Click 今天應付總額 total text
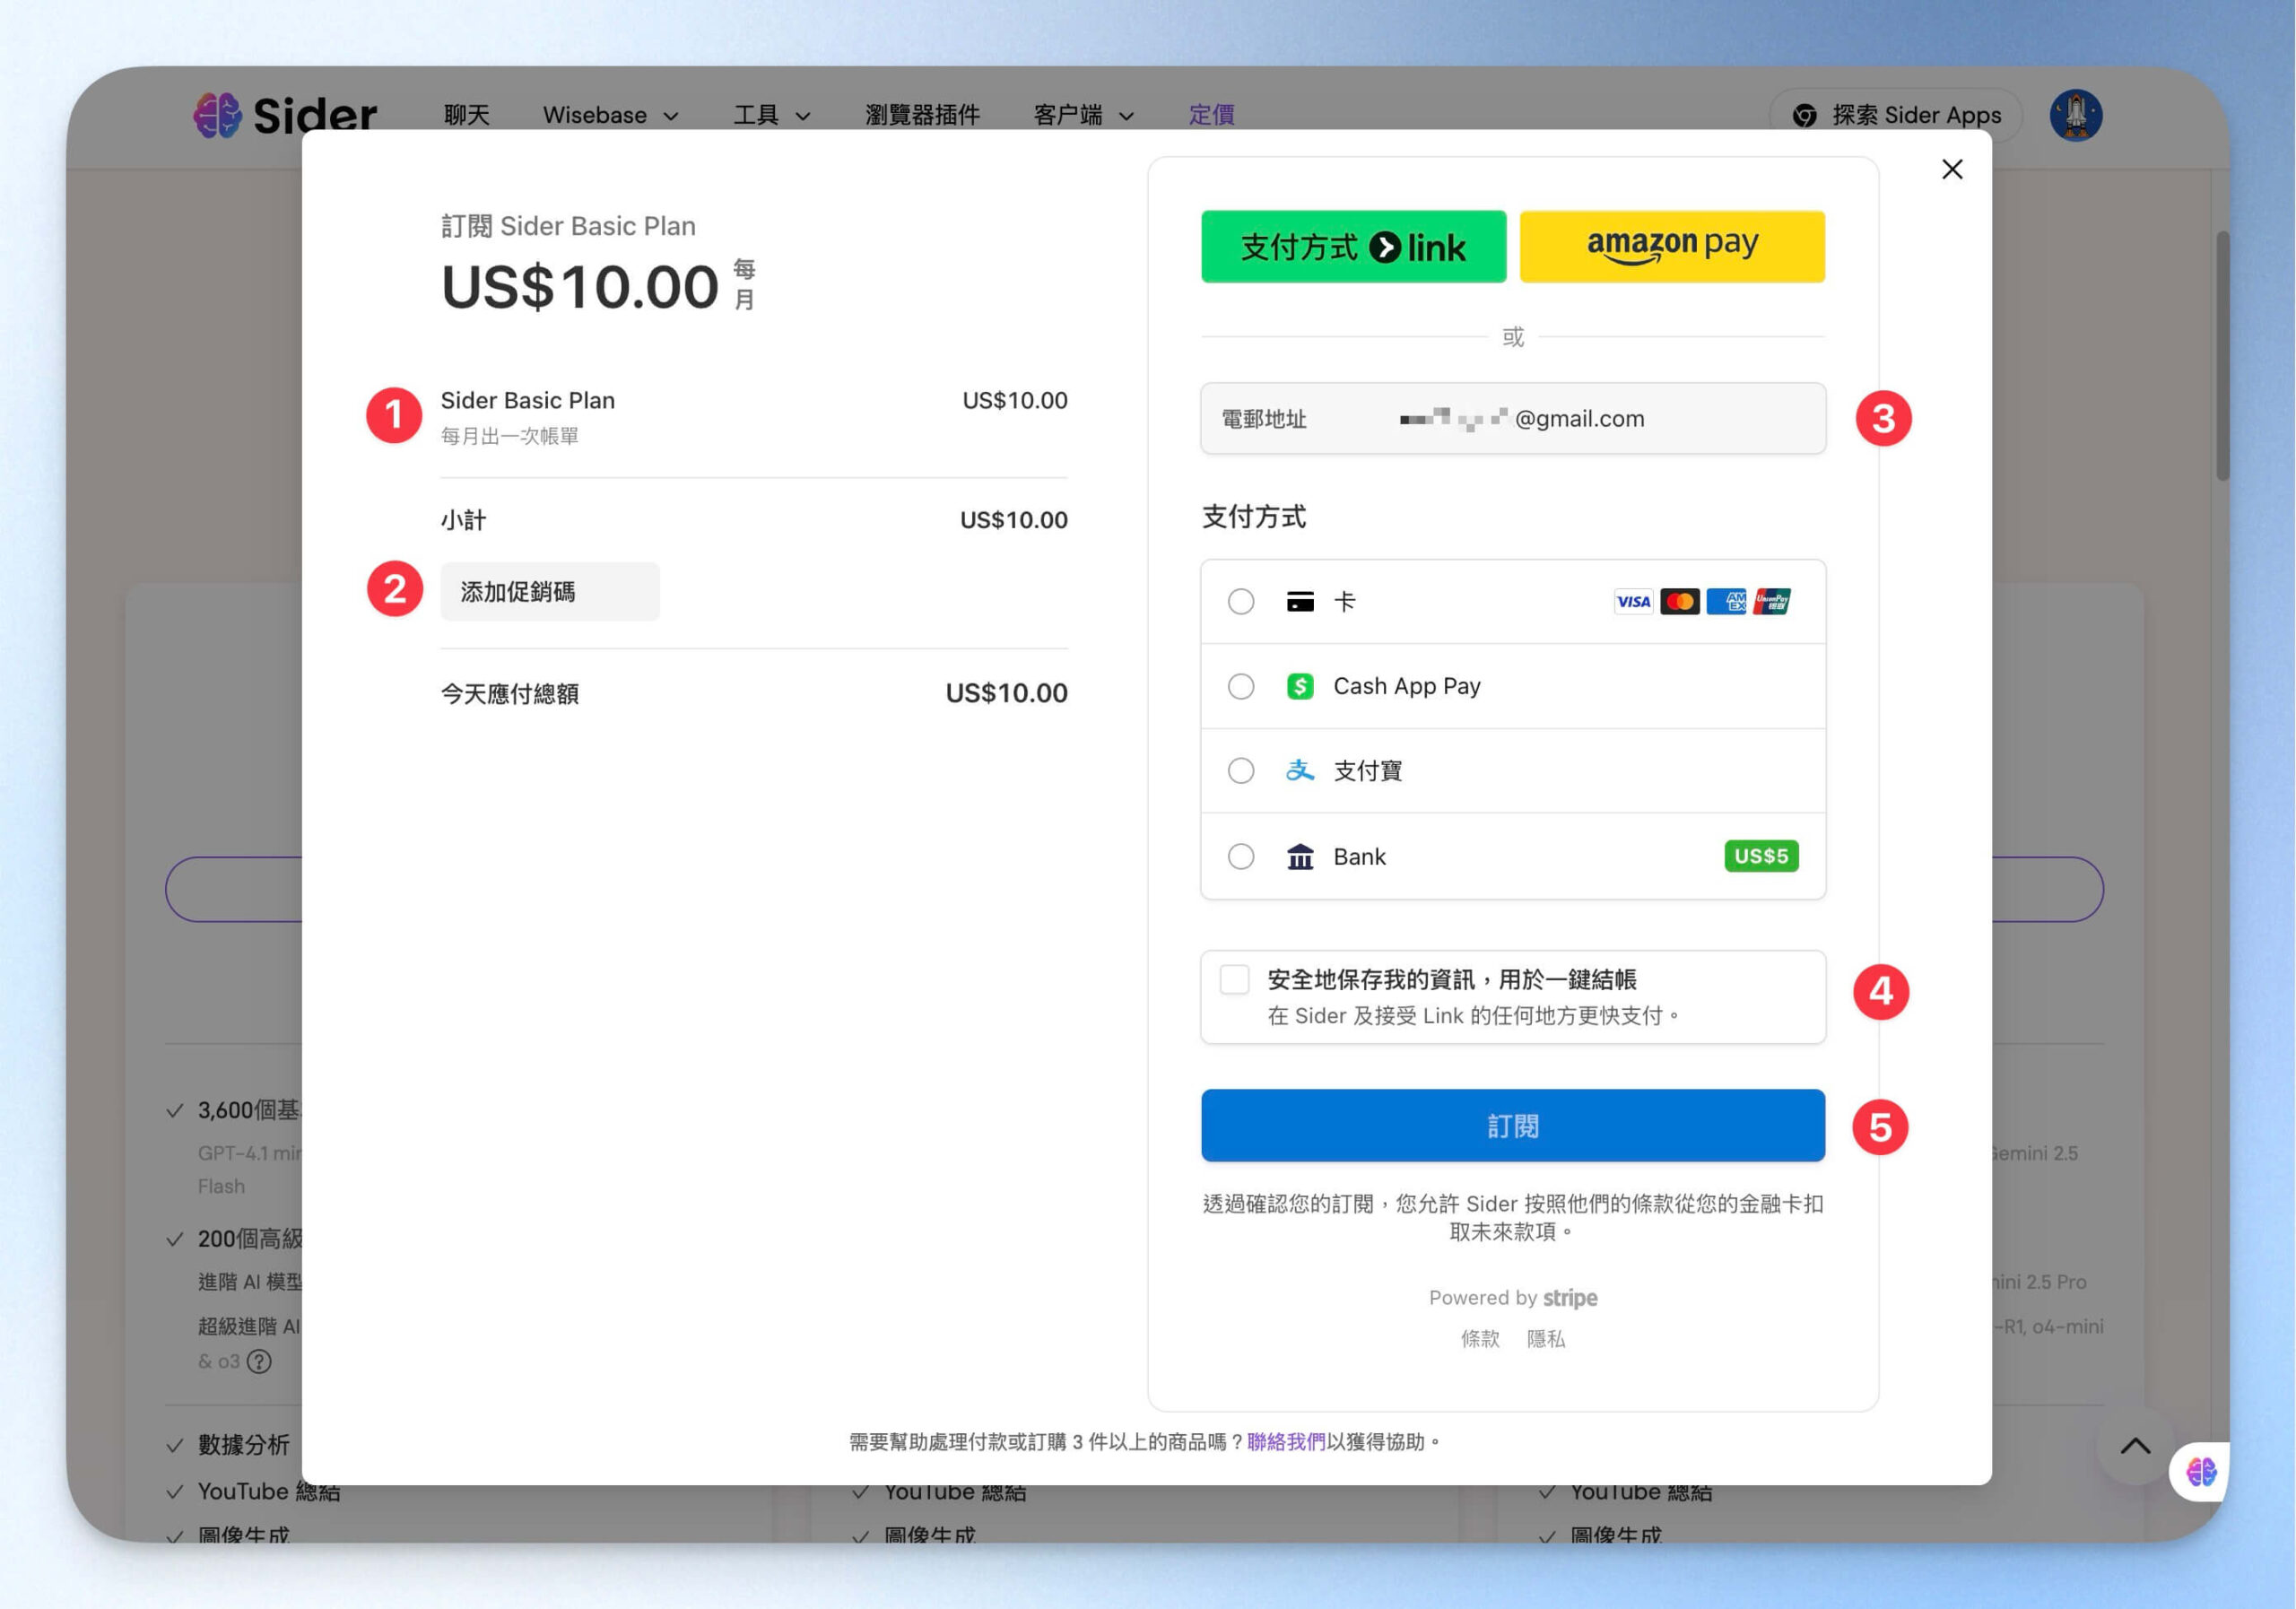This screenshot has height=1609, width=2296. pyautogui.click(x=510, y=693)
